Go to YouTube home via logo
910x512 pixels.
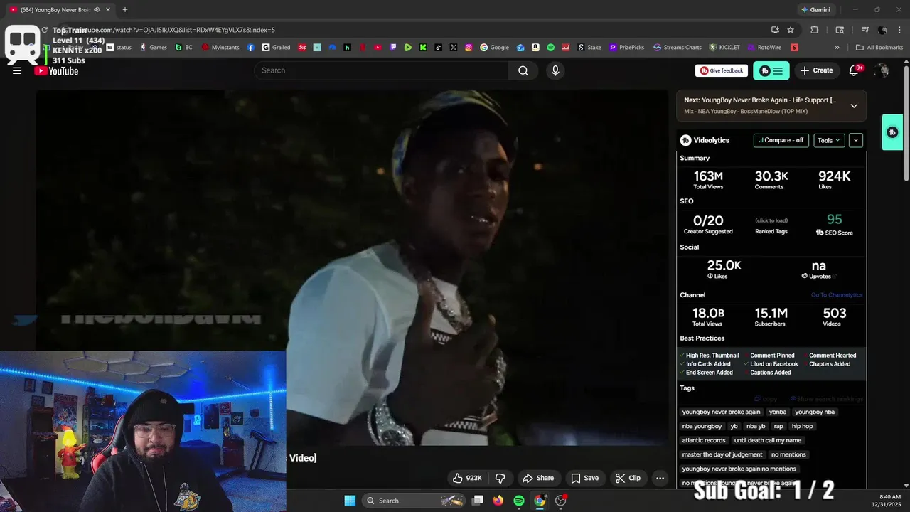(56, 70)
